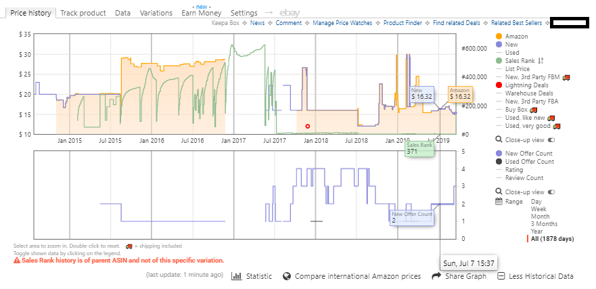Collapse with Less Historical Data

coord(535,276)
